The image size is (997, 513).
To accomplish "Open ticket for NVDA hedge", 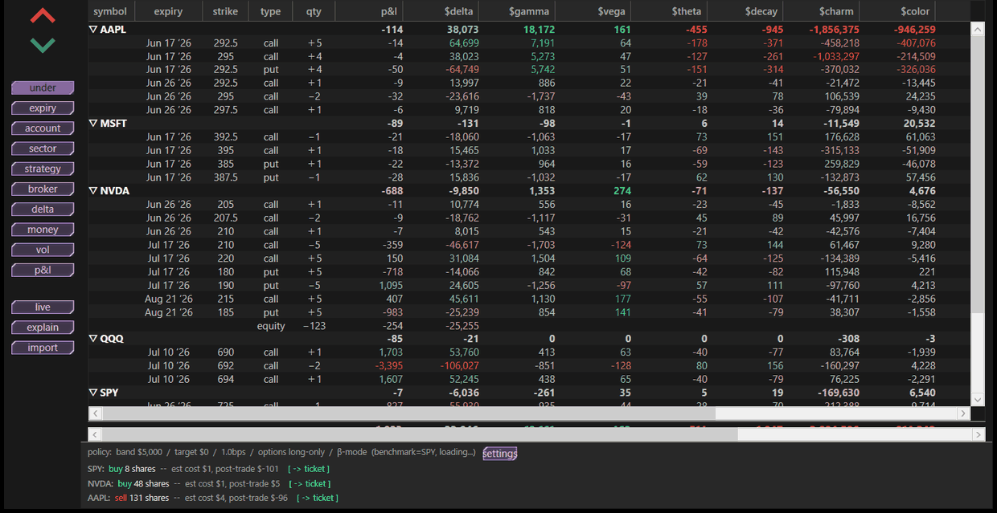I will 310,484.
